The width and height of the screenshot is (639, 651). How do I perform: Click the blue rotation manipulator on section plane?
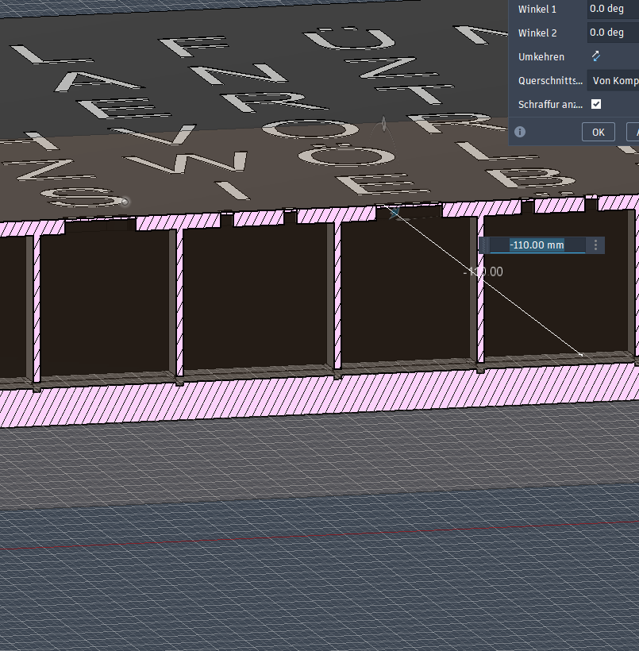coord(394,213)
